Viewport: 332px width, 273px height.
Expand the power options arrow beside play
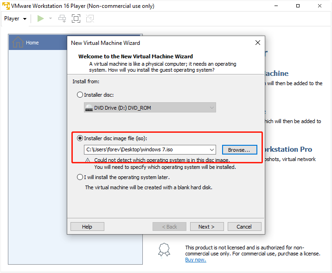tap(51, 19)
